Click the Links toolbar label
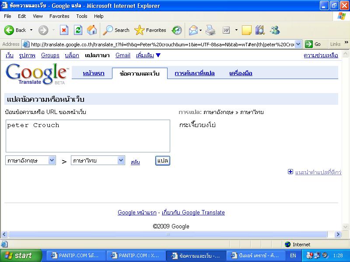Screen dimensions: 350x262 coord(335,44)
